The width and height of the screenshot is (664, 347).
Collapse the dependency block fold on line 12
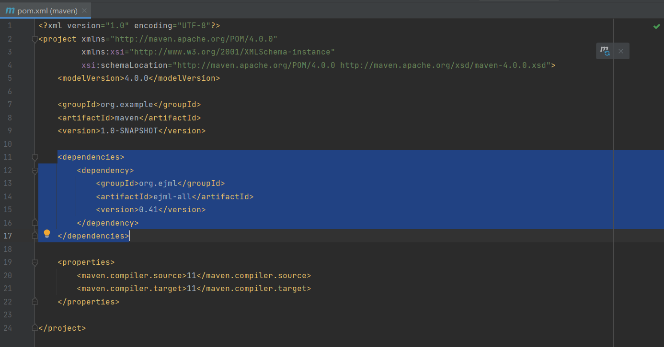[x=34, y=171]
